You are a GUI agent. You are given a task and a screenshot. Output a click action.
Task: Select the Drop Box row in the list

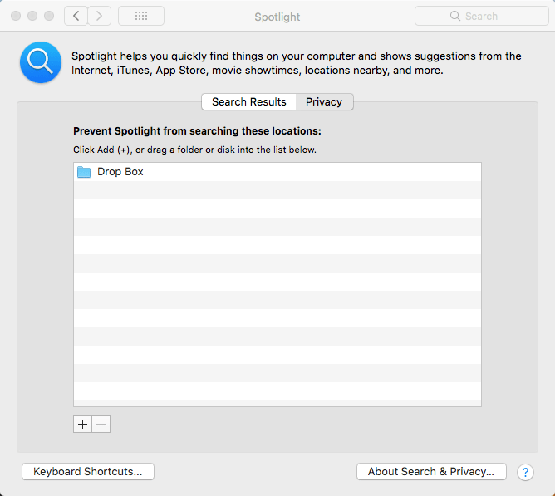tap(277, 172)
